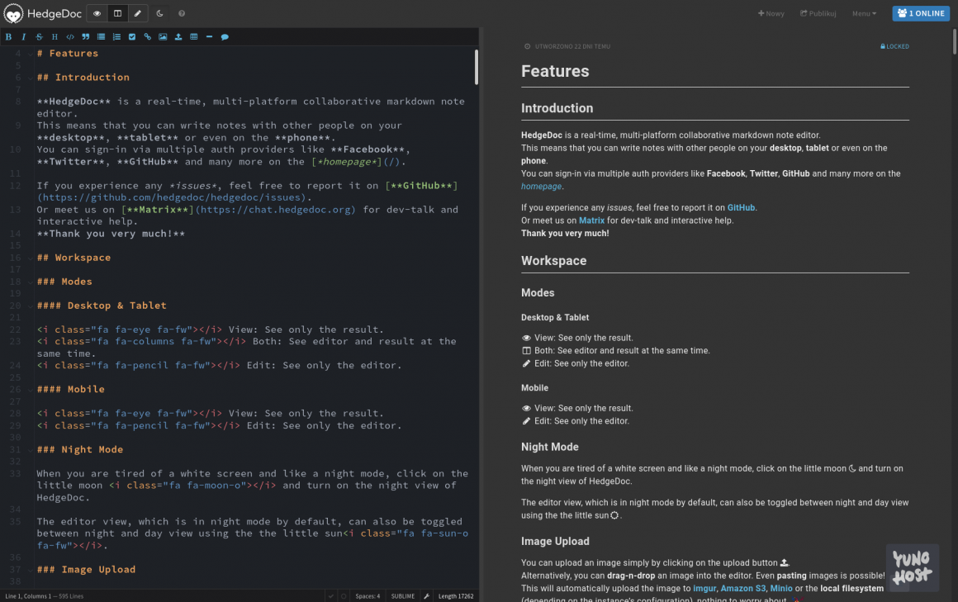This screenshot has width=958, height=602.
Task: Insert a code block from the toolbar
Action: click(x=70, y=37)
